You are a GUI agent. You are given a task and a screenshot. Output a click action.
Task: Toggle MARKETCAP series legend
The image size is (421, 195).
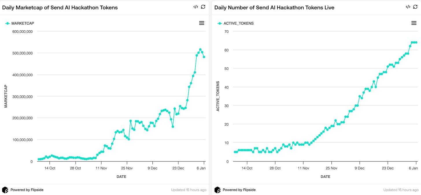tap(23, 23)
